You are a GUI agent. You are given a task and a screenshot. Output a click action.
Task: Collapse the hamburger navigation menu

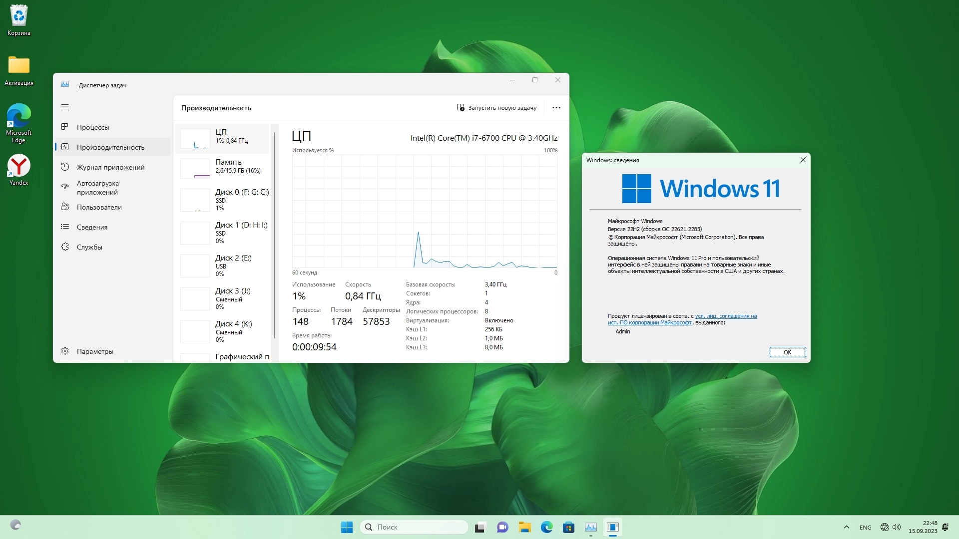65,107
